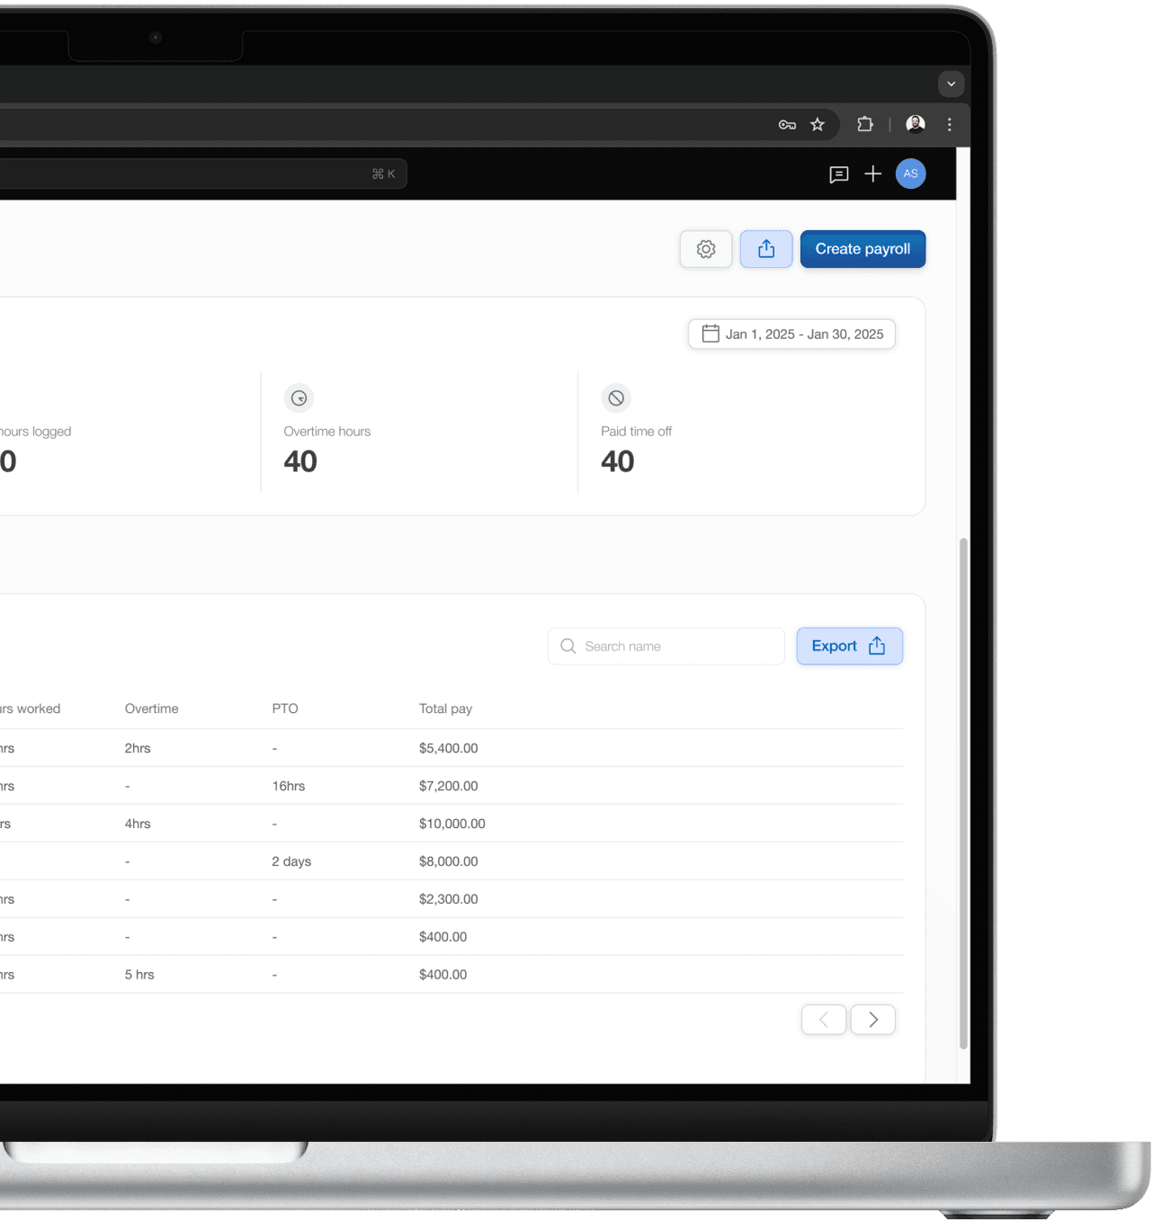
Task: Click the password key icon in the address bar
Action: (x=786, y=124)
